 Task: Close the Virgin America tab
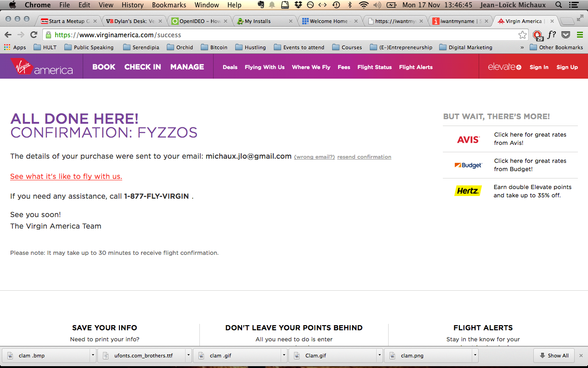[x=552, y=21]
